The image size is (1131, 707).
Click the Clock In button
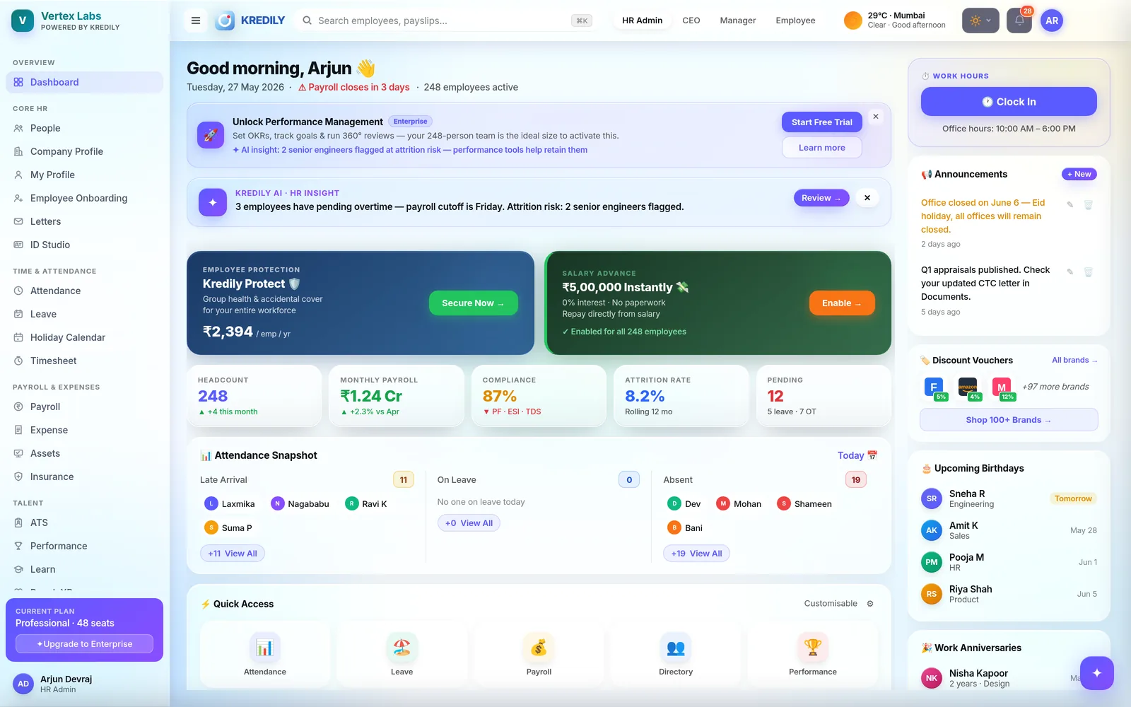(1009, 102)
